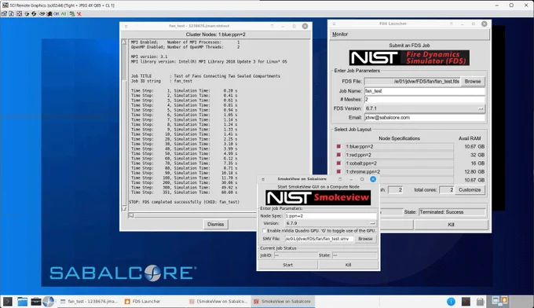Click the SMV File path field
This screenshot has width=534, height=308.
319,239
